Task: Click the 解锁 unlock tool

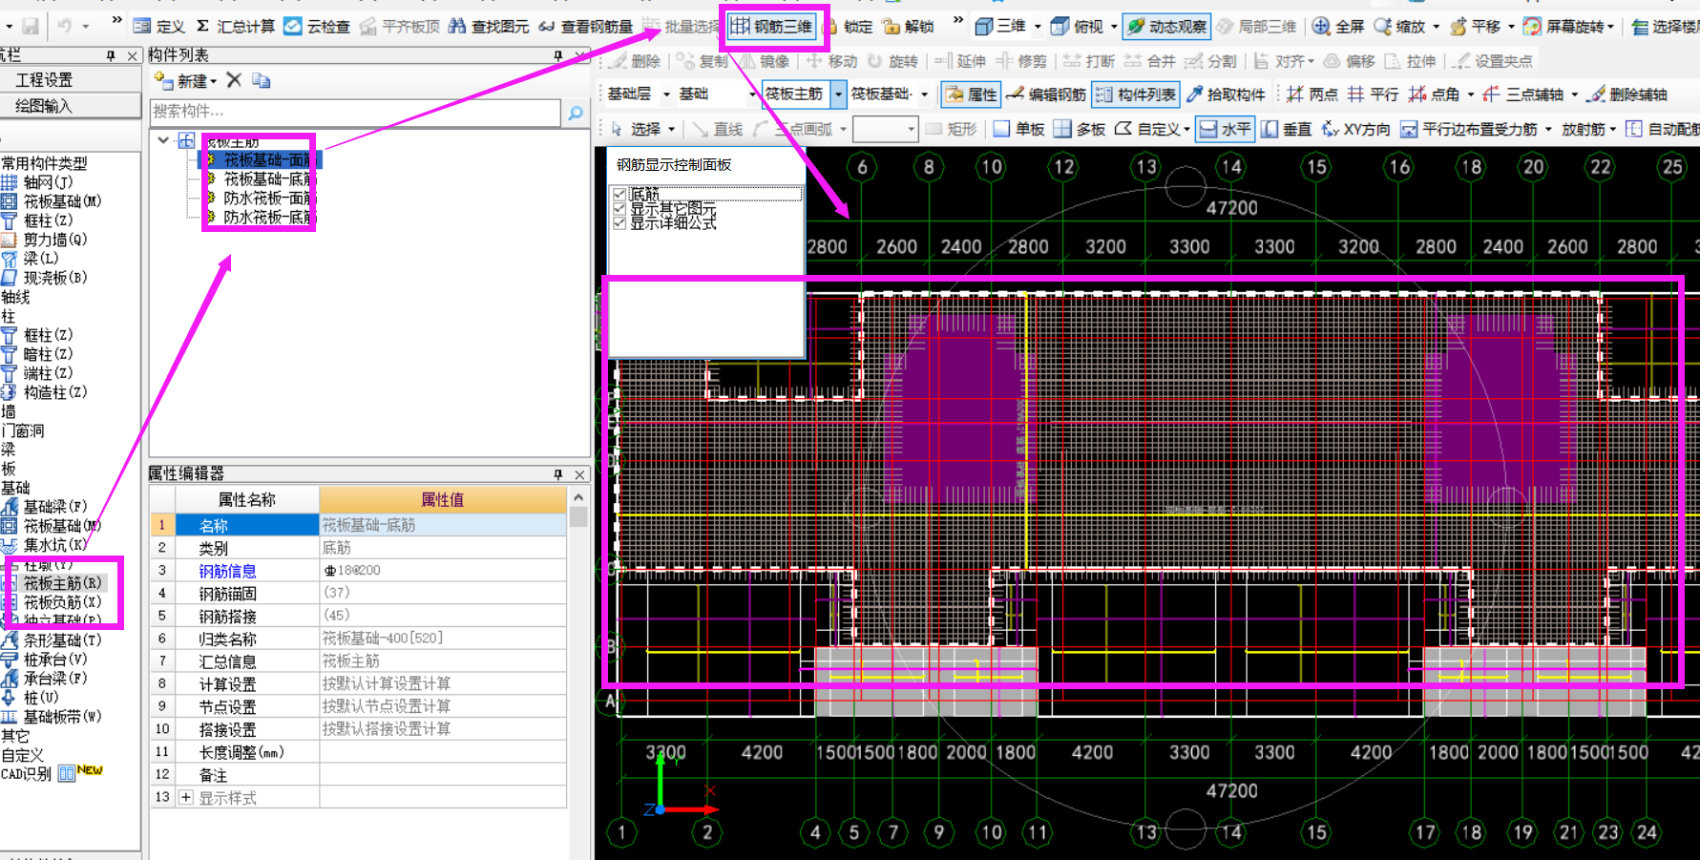Action: (909, 27)
